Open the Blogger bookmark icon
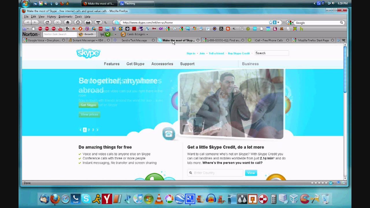This screenshot has width=370, height=208. click(228, 29)
